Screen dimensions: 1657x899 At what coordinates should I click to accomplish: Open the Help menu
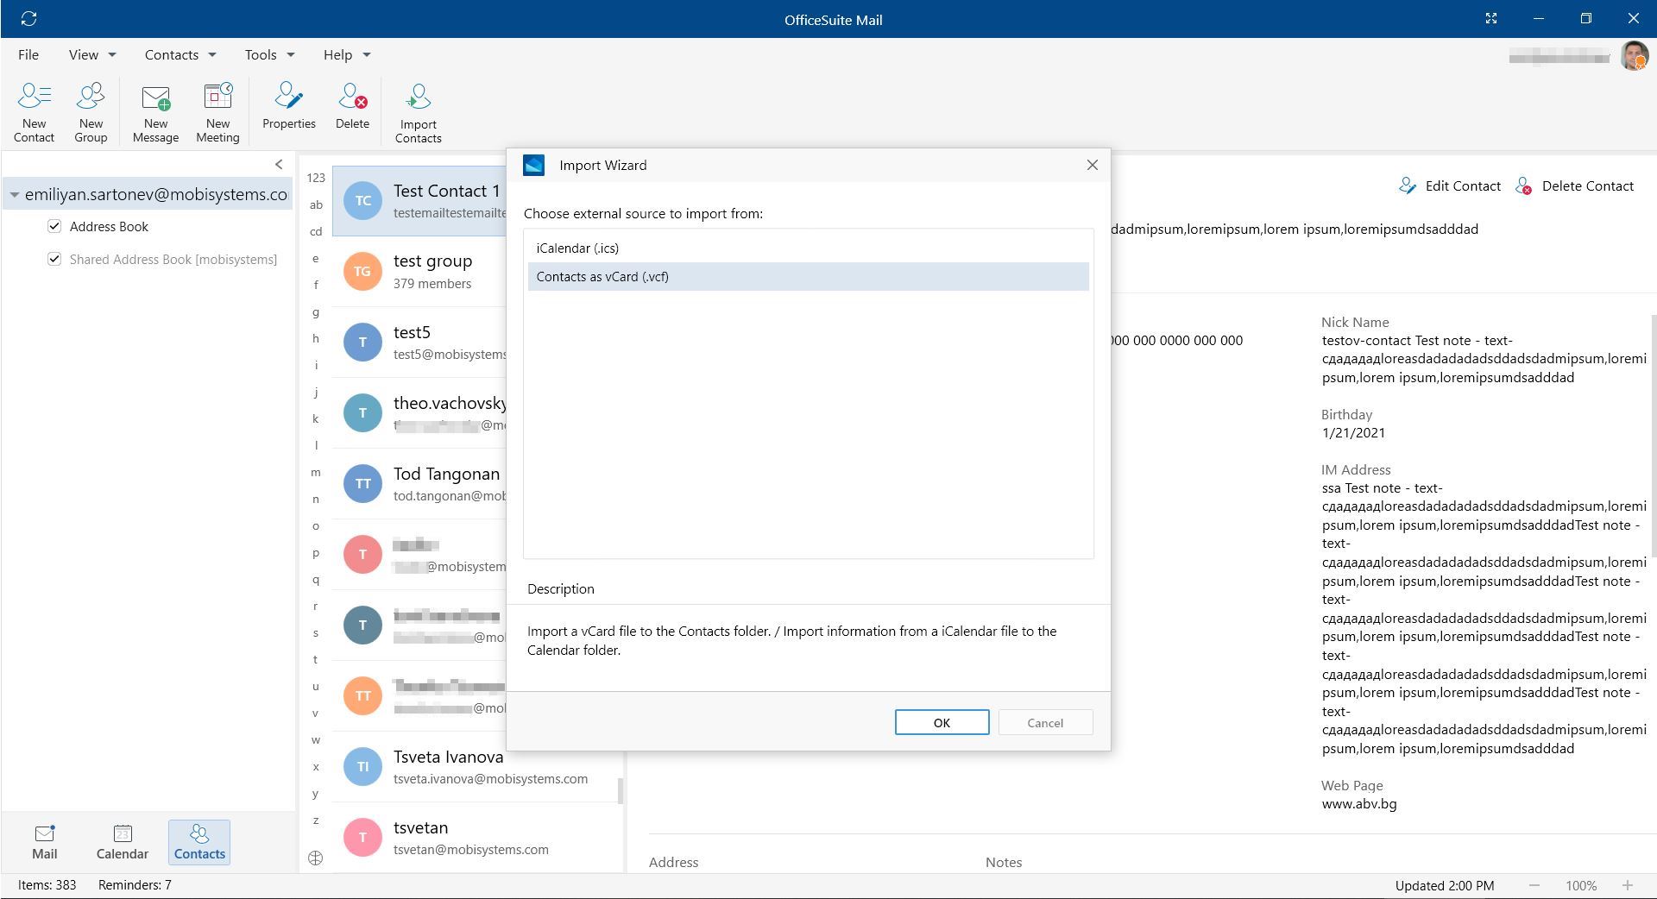(x=347, y=54)
